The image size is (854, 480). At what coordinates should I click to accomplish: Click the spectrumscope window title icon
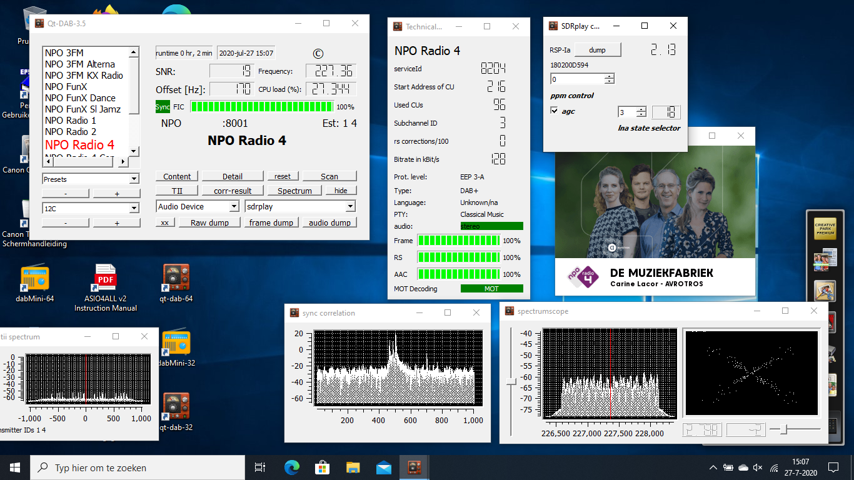510,311
